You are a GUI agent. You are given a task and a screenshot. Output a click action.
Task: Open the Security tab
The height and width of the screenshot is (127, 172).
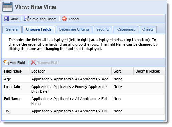click(103, 29)
